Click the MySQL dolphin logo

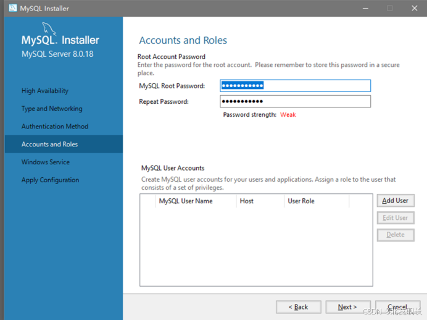[x=49, y=28]
